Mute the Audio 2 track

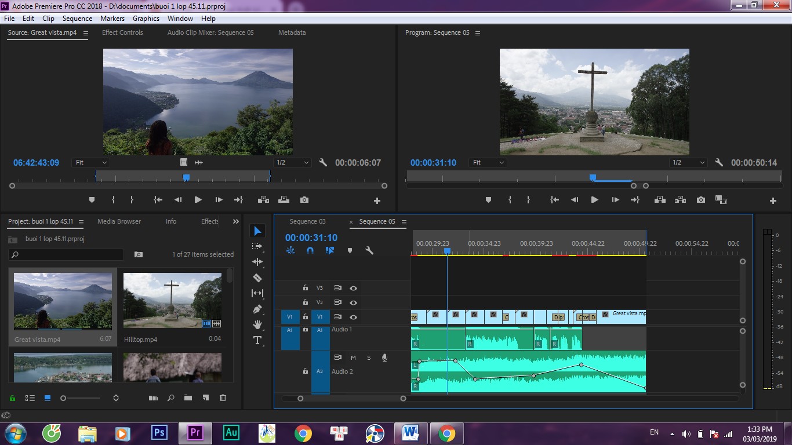click(353, 358)
